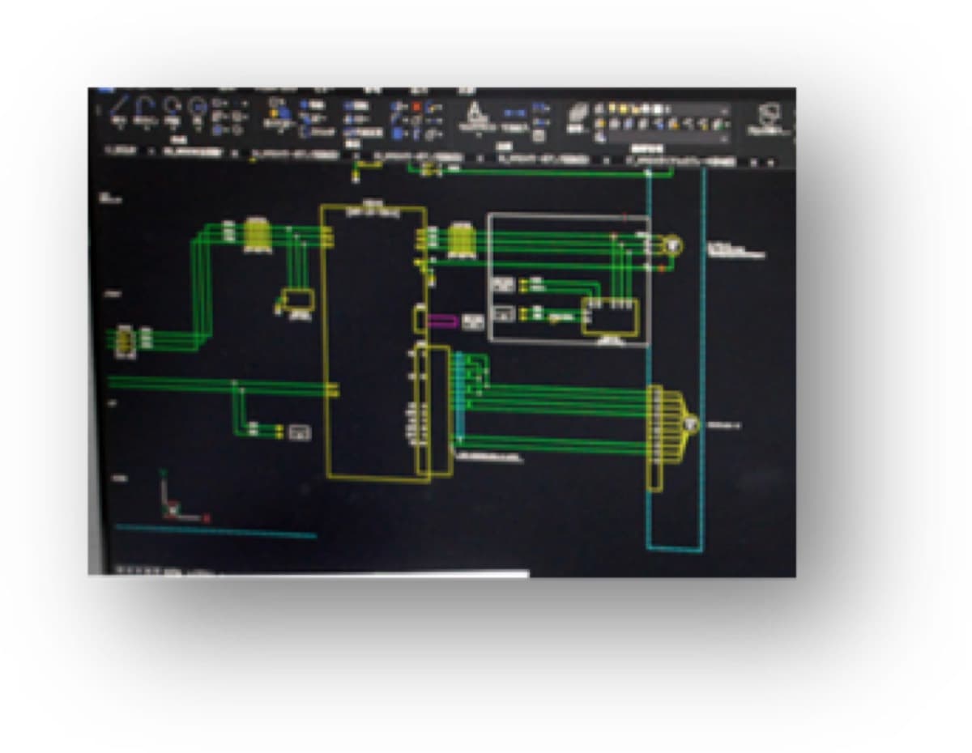Select the Line tool in the ribbon
This screenshot has width=972, height=753.
coord(120,108)
